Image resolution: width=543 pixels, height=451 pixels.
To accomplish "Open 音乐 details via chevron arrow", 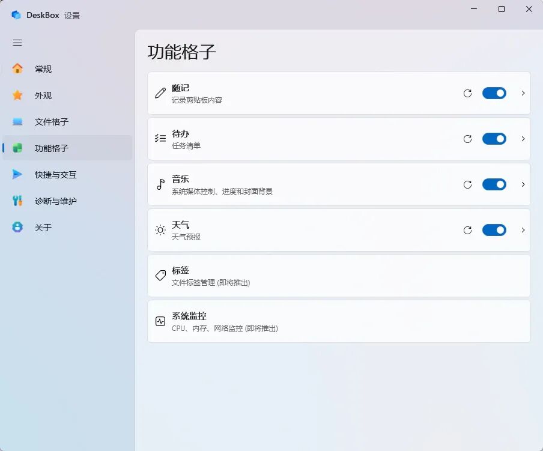I will click(523, 184).
